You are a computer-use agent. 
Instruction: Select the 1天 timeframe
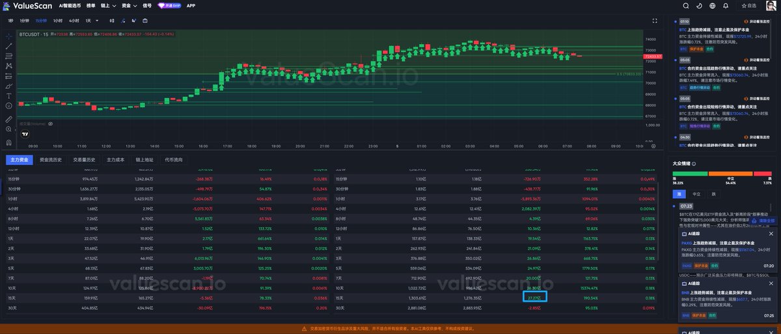tap(88, 20)
